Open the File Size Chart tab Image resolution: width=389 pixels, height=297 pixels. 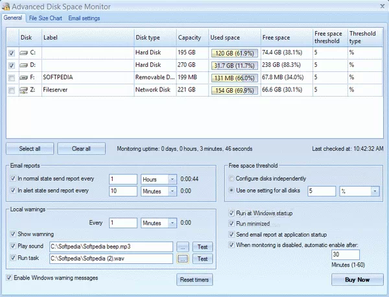(45, 18)
